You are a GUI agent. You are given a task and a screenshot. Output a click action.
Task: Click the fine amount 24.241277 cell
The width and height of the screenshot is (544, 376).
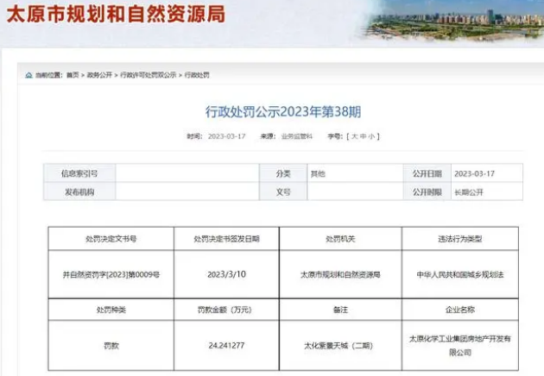(x=226, y=344)
